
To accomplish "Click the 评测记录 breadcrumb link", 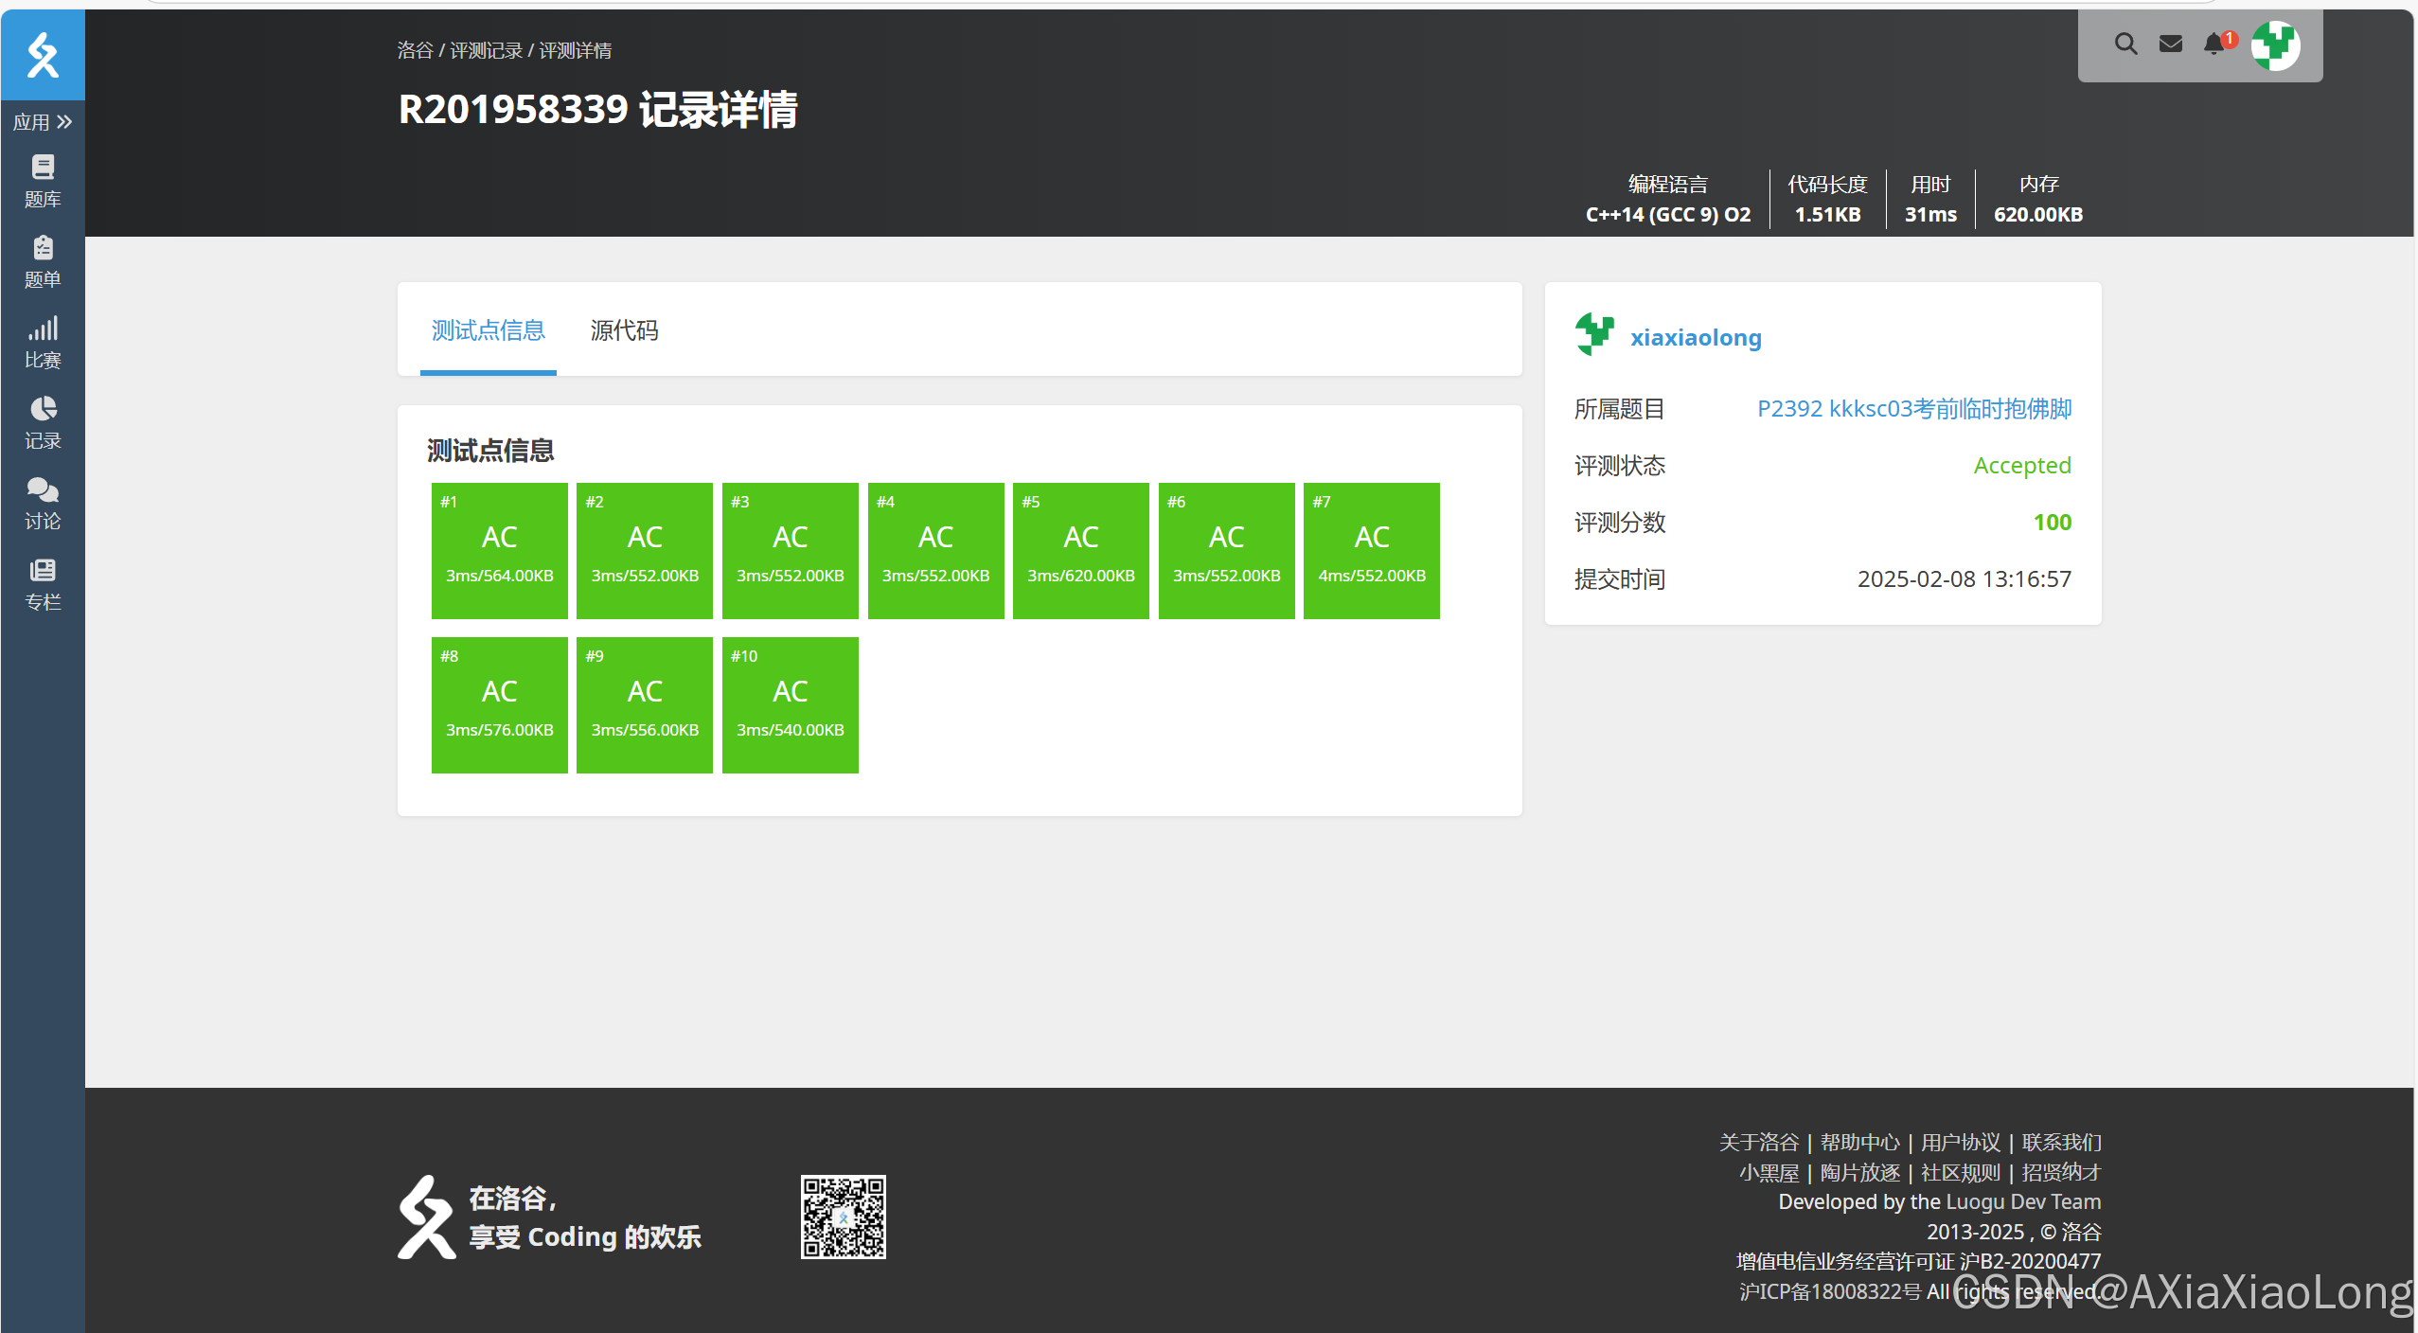I will [x=486, y=50].
